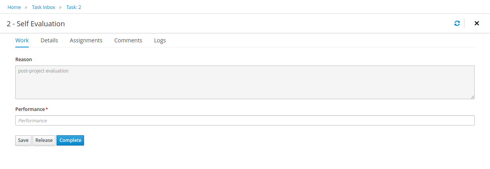Click the Performance field label

point(30,109)
